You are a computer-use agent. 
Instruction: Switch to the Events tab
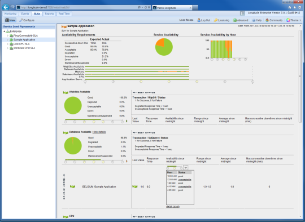(x=25, y=14)
